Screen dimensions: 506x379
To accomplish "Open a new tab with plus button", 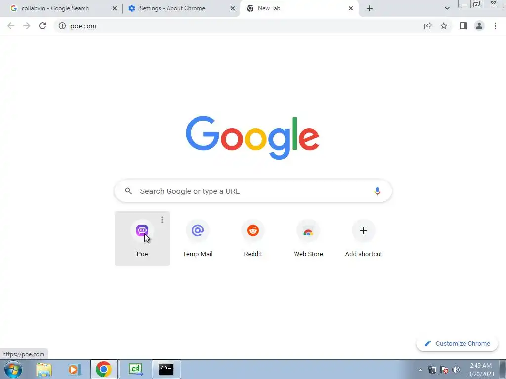I will [x=370, y=9].
